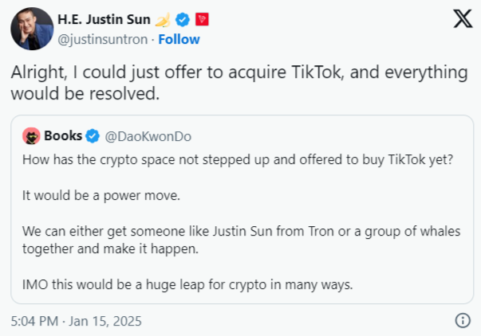View Justin Sun's profile picture
The image size is (481, 336).
point(31,29)
